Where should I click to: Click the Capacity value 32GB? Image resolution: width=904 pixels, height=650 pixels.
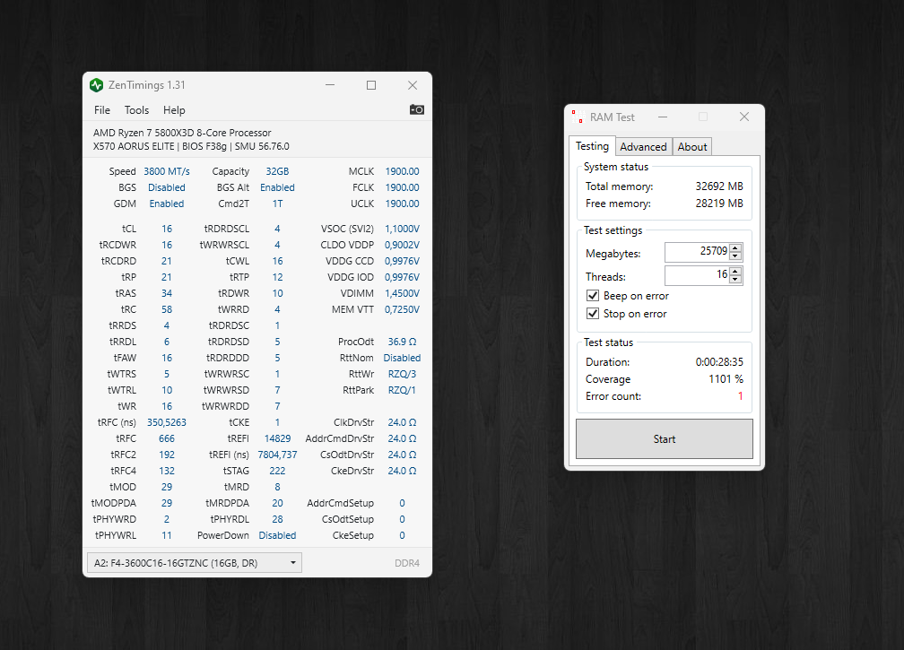pos(277,171)
